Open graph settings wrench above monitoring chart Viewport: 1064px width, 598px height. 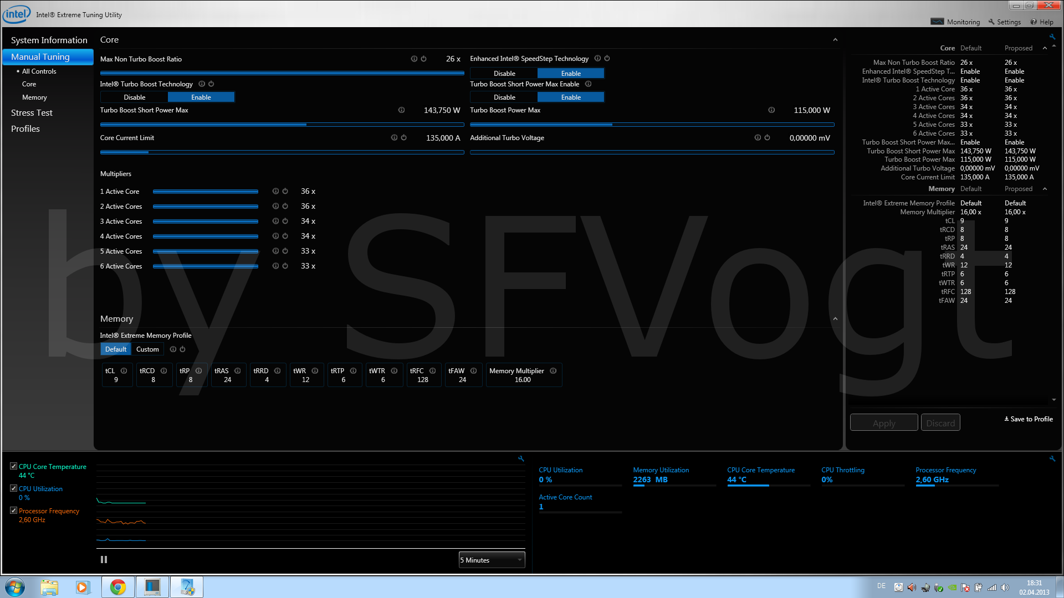coord(521,458)
